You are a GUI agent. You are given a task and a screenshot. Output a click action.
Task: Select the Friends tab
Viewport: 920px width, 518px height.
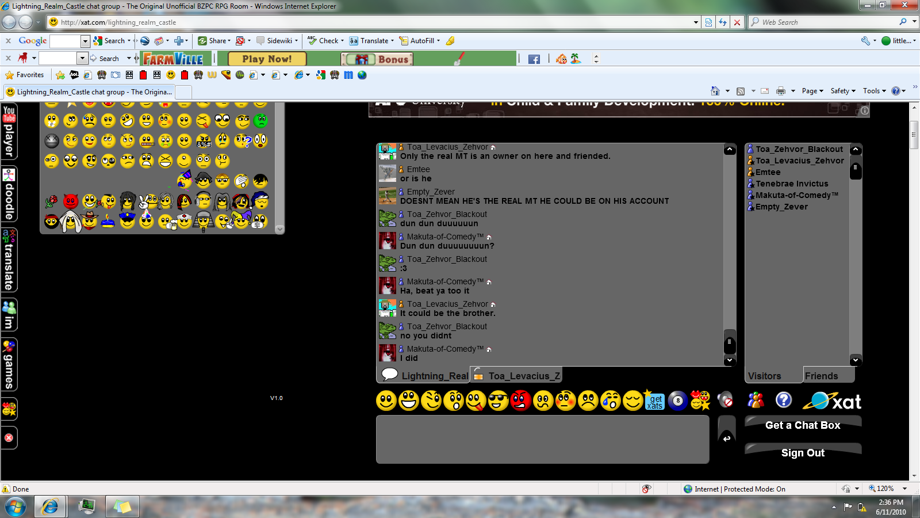tap(829, 375)
